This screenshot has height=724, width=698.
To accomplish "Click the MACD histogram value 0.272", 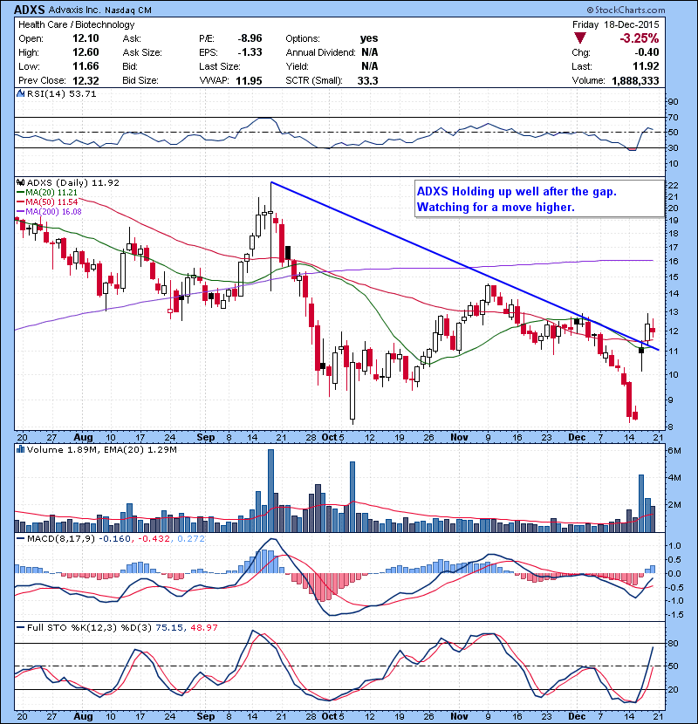I will coord(191,539).
